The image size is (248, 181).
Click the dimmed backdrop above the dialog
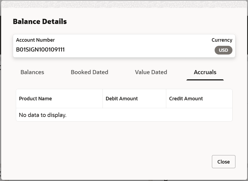(123, 2)
